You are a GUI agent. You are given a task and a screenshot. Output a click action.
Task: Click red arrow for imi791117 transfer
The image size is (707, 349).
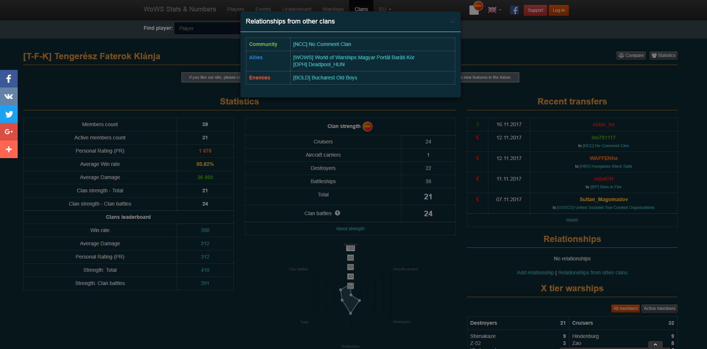coord(478,138)
